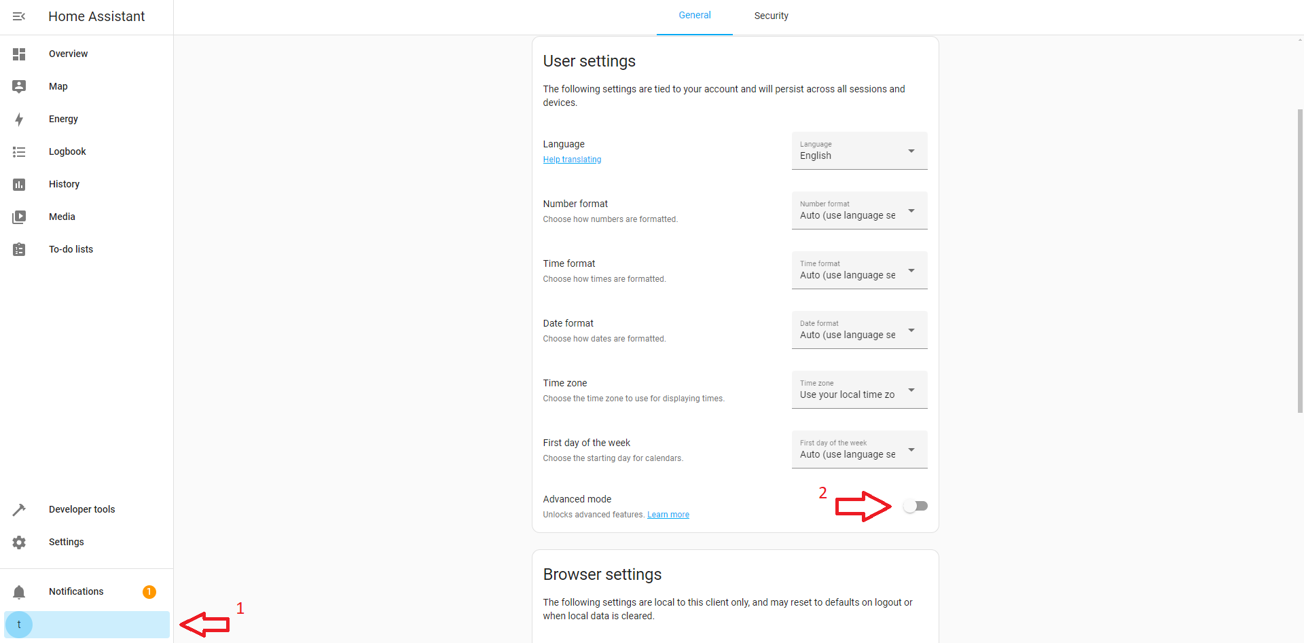
Task: Open the History chart icon
Action: pyautogui.click(x=19, y=185)
